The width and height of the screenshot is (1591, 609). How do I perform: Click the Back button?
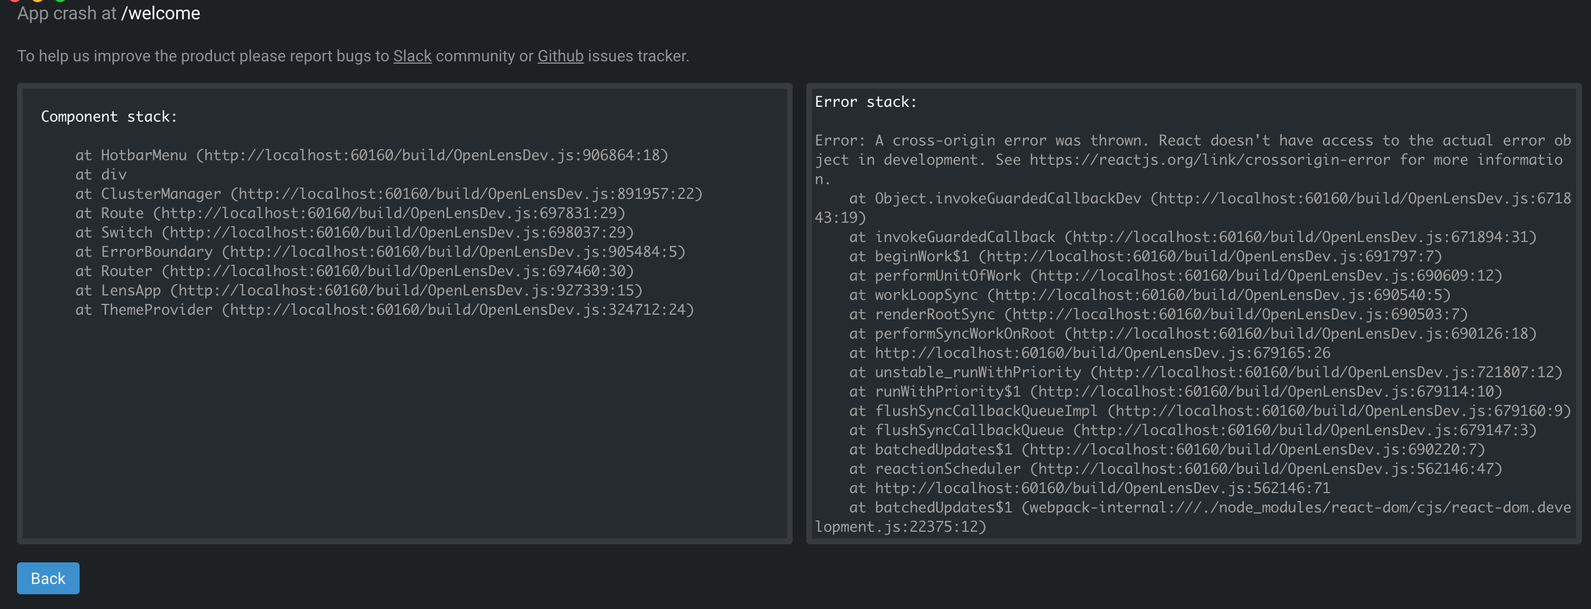tap(48, 578)
